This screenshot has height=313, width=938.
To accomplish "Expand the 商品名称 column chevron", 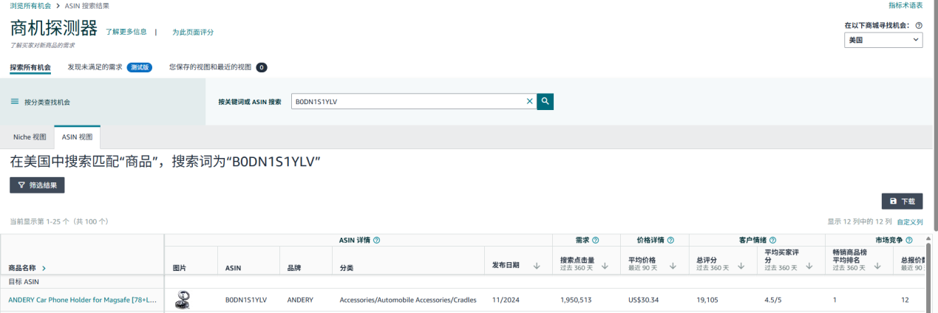I will coord(44,268).
